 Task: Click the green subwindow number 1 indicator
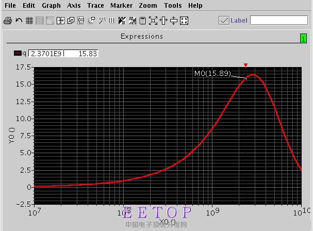(x=303, y=38)
